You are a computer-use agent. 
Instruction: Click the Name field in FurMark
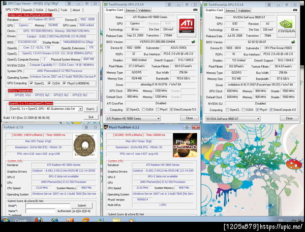click(41, 211)
